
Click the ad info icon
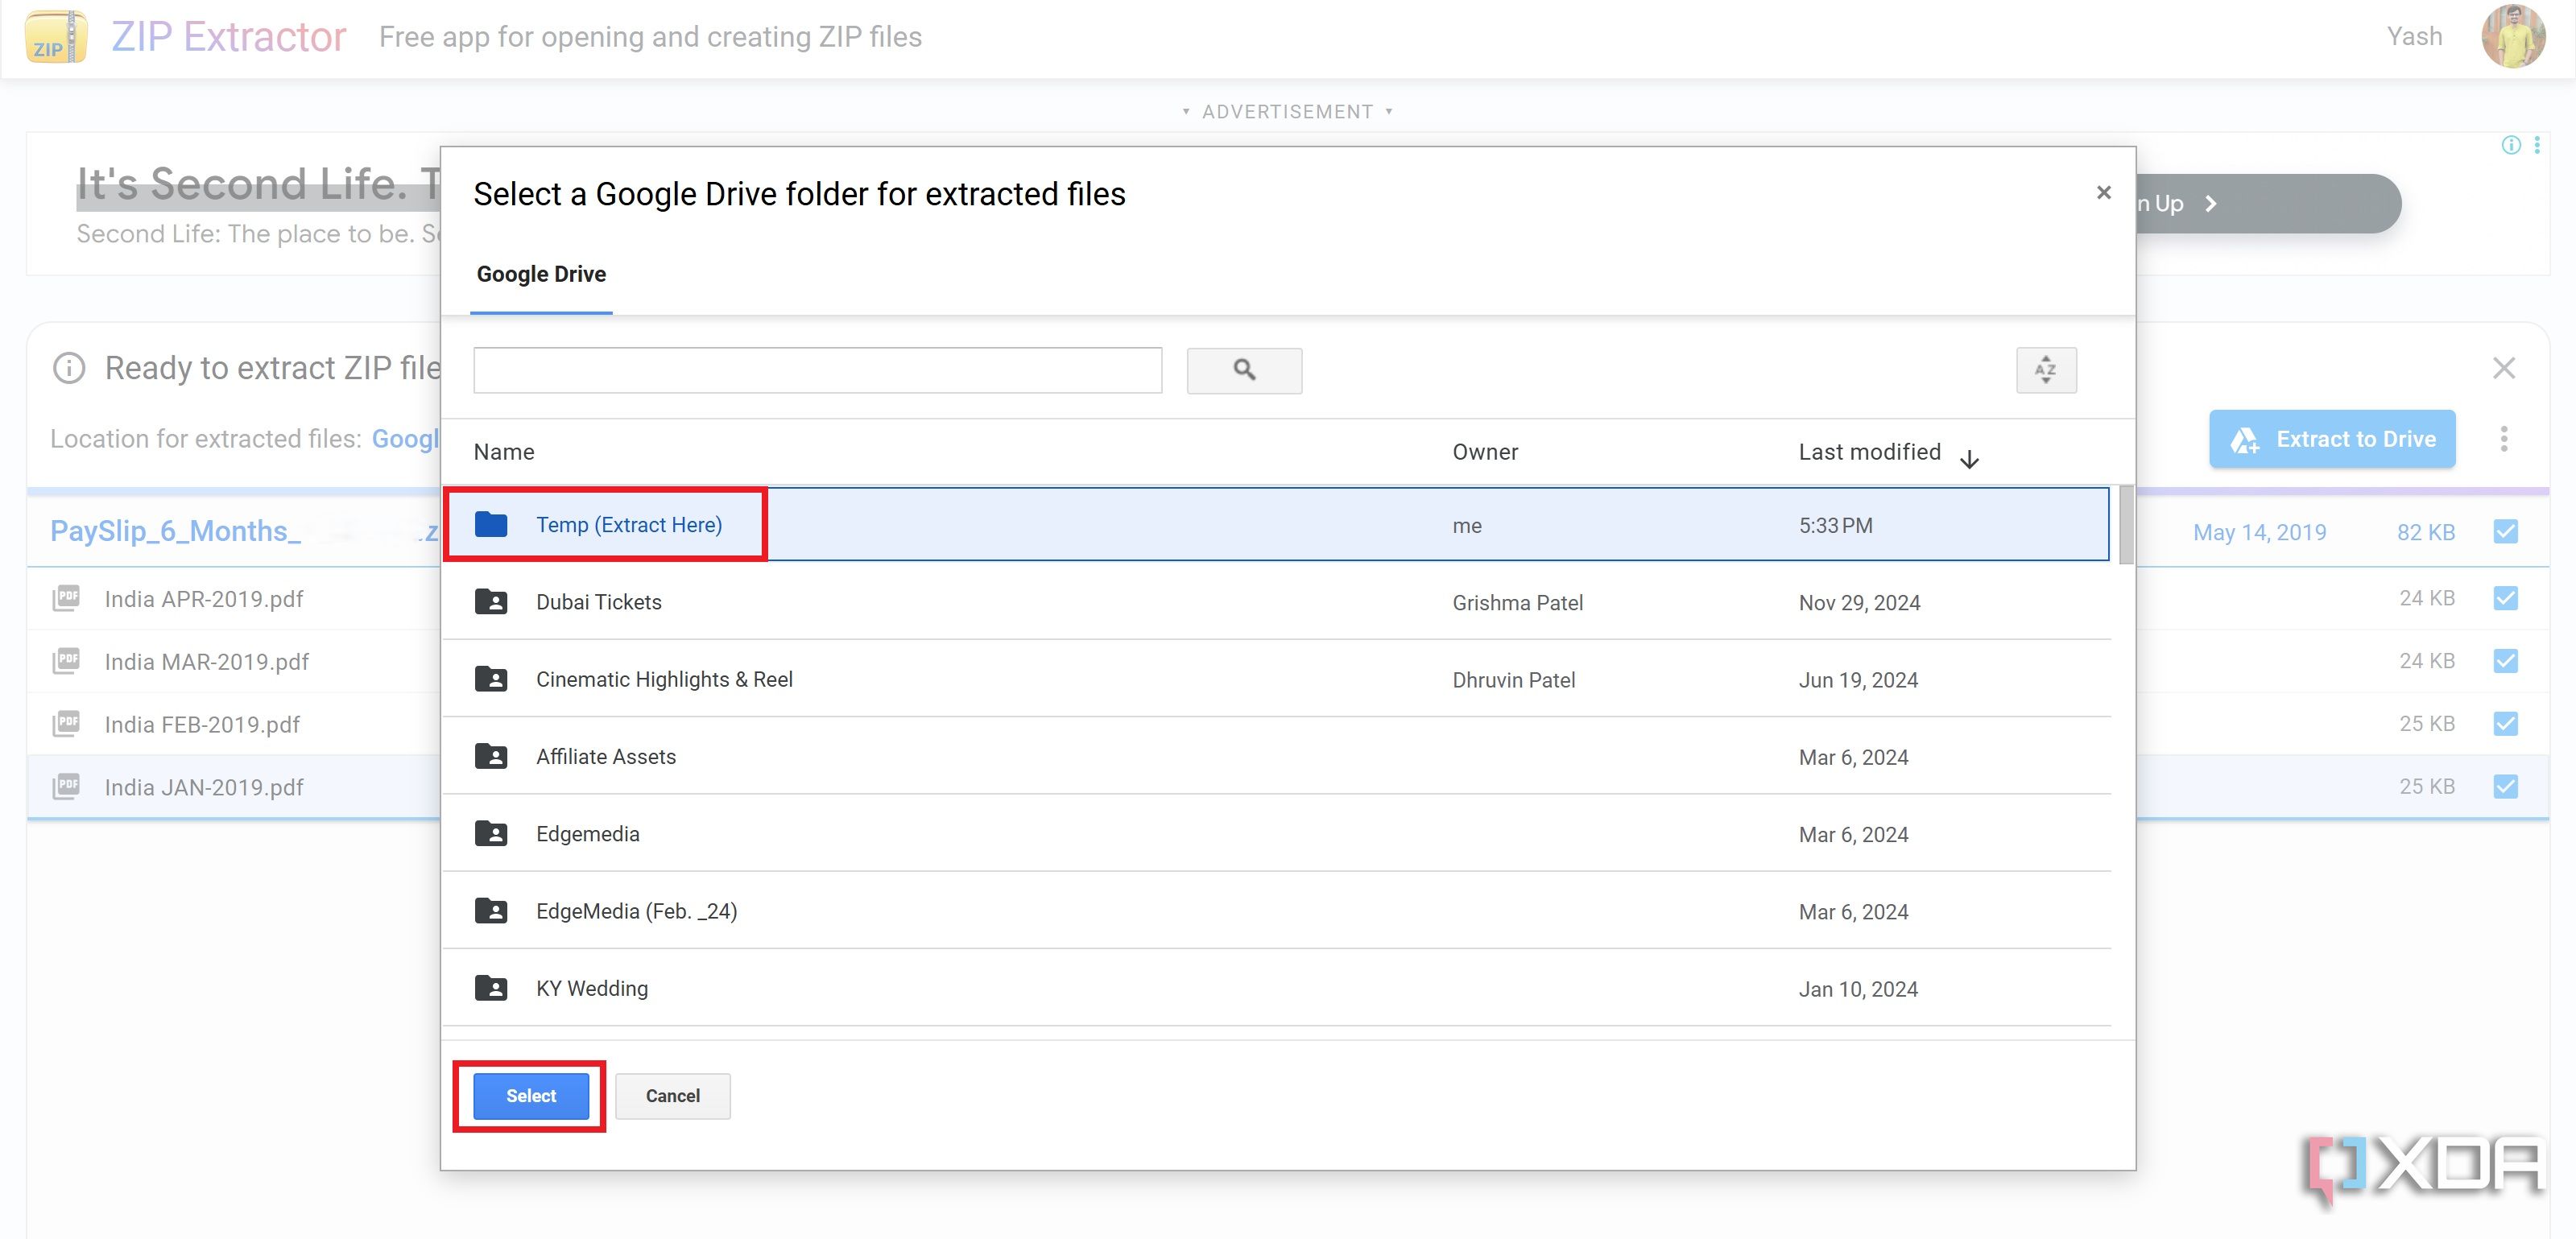[x=2510, y=145]
